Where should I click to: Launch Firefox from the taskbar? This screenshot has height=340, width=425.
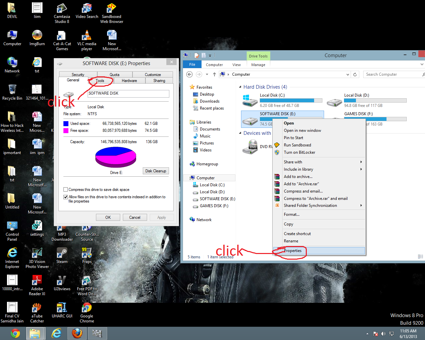77,333
